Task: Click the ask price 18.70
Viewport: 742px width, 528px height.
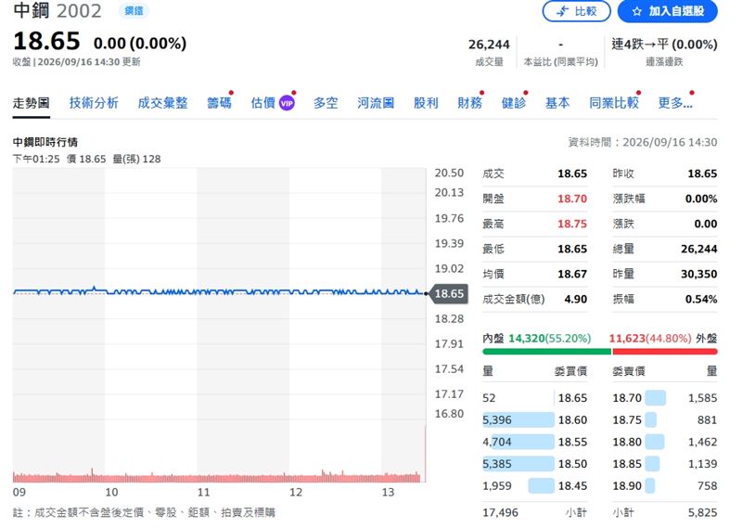Action: click(627, 398)
